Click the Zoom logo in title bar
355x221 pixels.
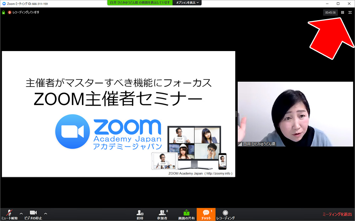pos(4,4)
